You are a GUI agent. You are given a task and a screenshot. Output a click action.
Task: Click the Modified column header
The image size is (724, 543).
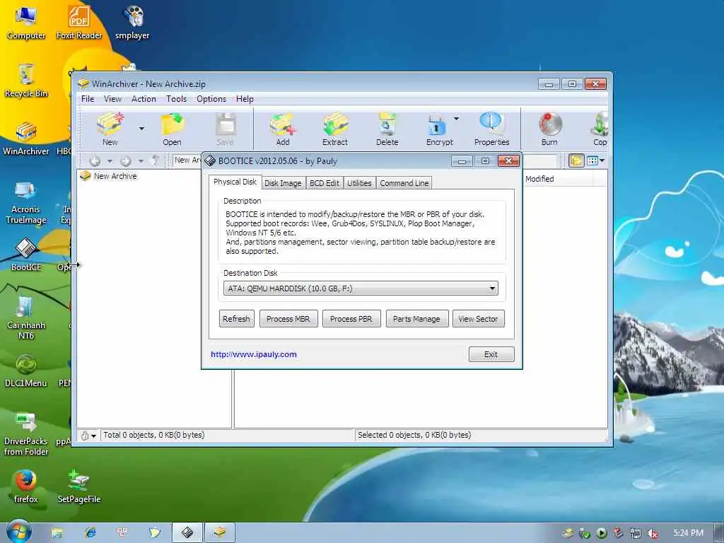tap(559, 179)
